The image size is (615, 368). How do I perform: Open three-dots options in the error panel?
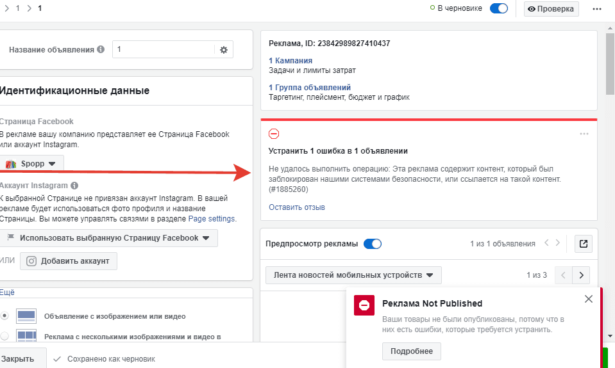tap(584, 134)
